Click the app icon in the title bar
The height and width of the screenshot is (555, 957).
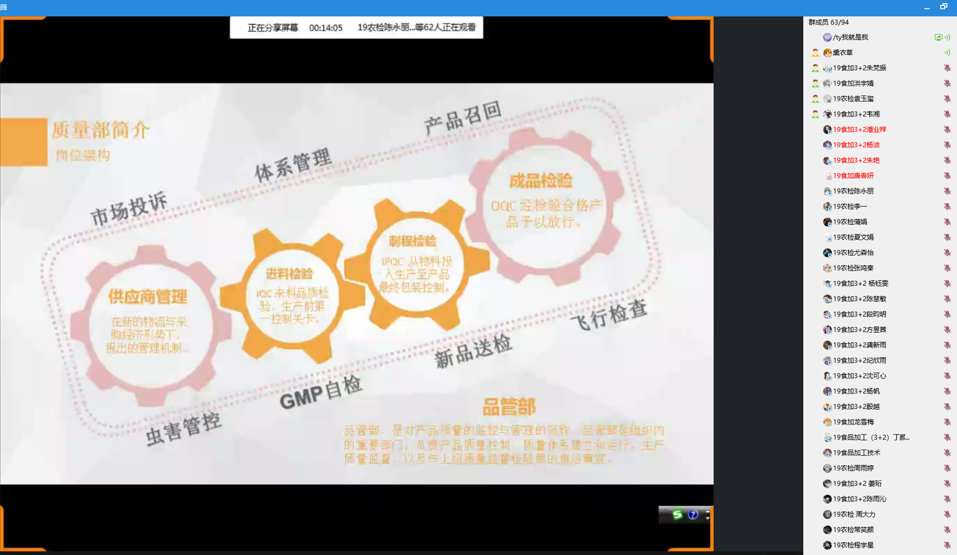[4, 7]
